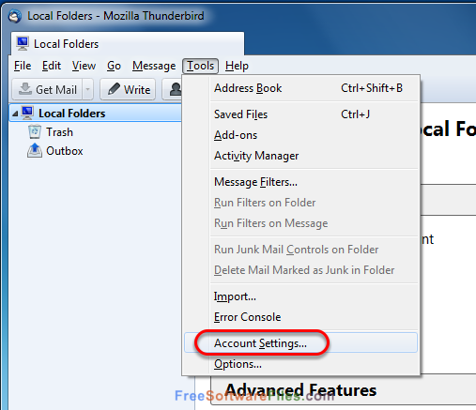
Task: Open Error Console from Tools menu
Action: coord(301,317)
